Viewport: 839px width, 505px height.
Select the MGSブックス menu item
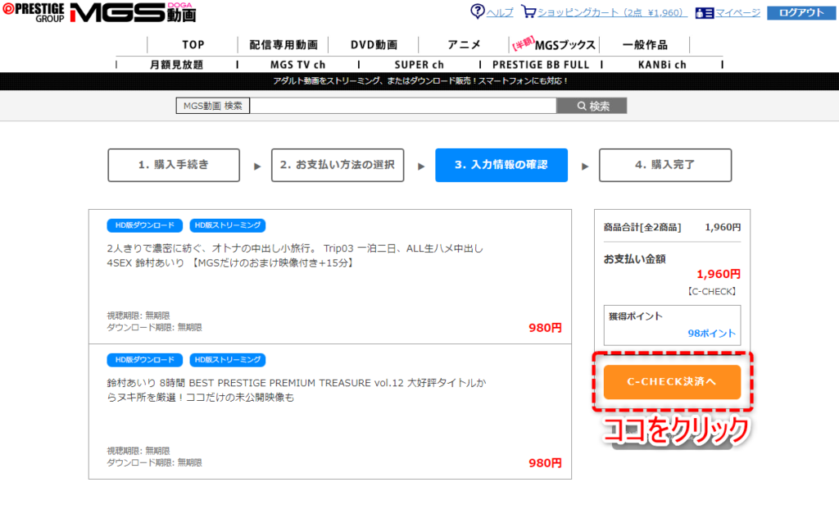click(555, 45)
